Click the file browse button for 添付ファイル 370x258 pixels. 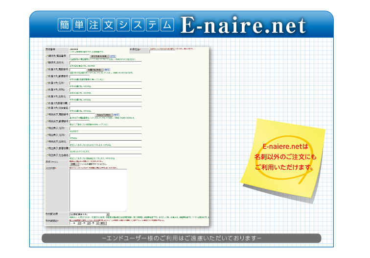point(74,164)
